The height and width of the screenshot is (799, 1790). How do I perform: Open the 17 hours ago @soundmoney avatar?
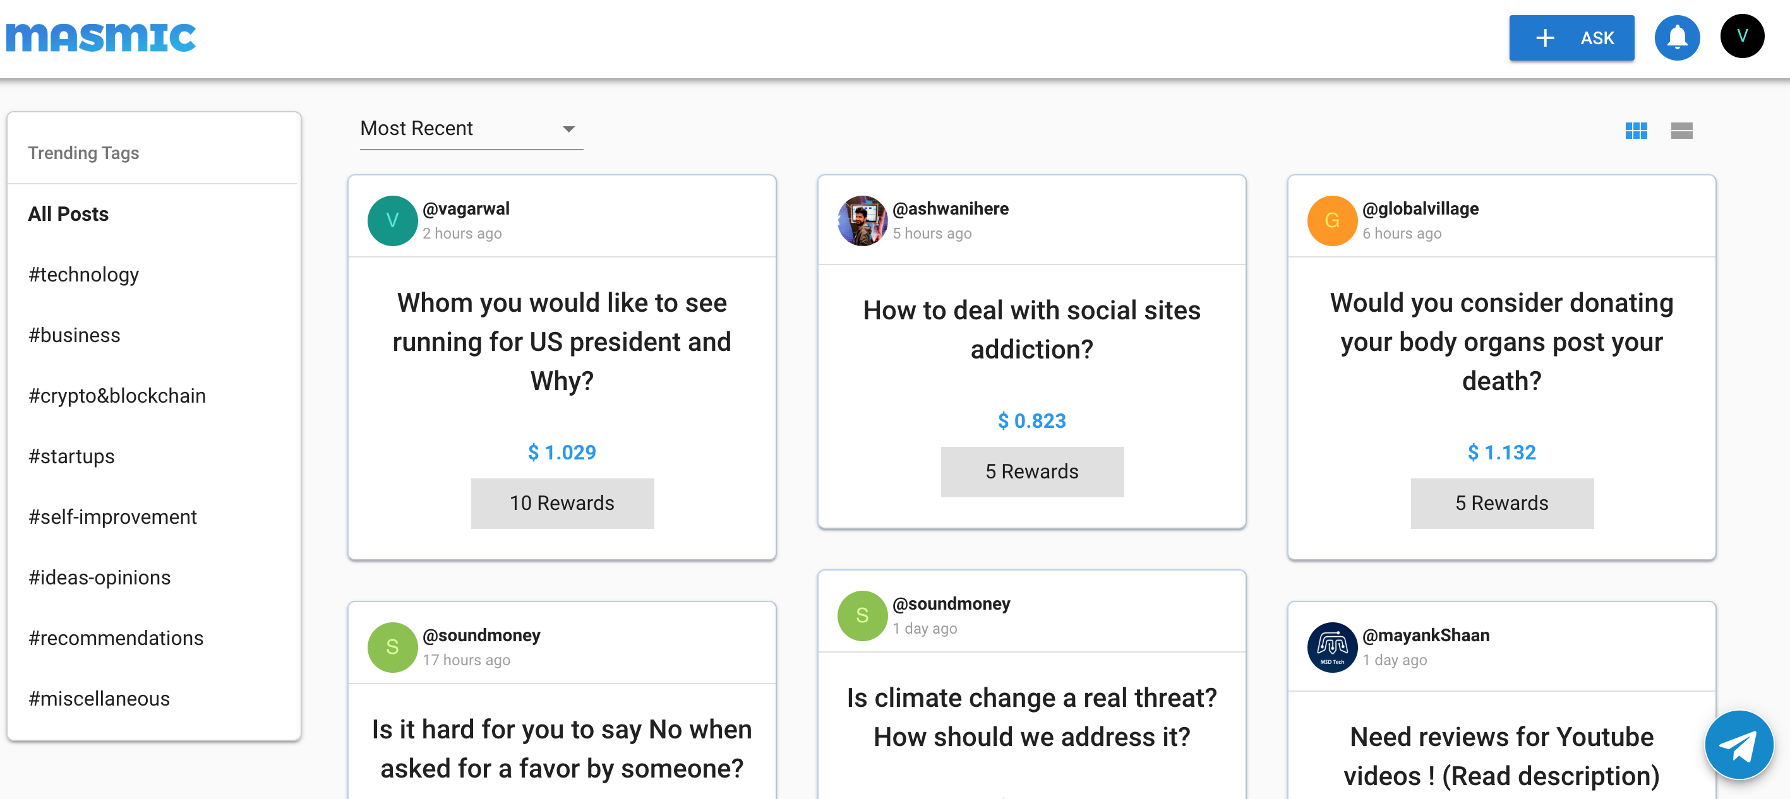pyautogui.click(x=392, y=647)
